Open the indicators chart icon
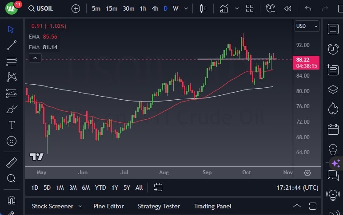This screenshot has height=215, width=343. pos(224,8)
